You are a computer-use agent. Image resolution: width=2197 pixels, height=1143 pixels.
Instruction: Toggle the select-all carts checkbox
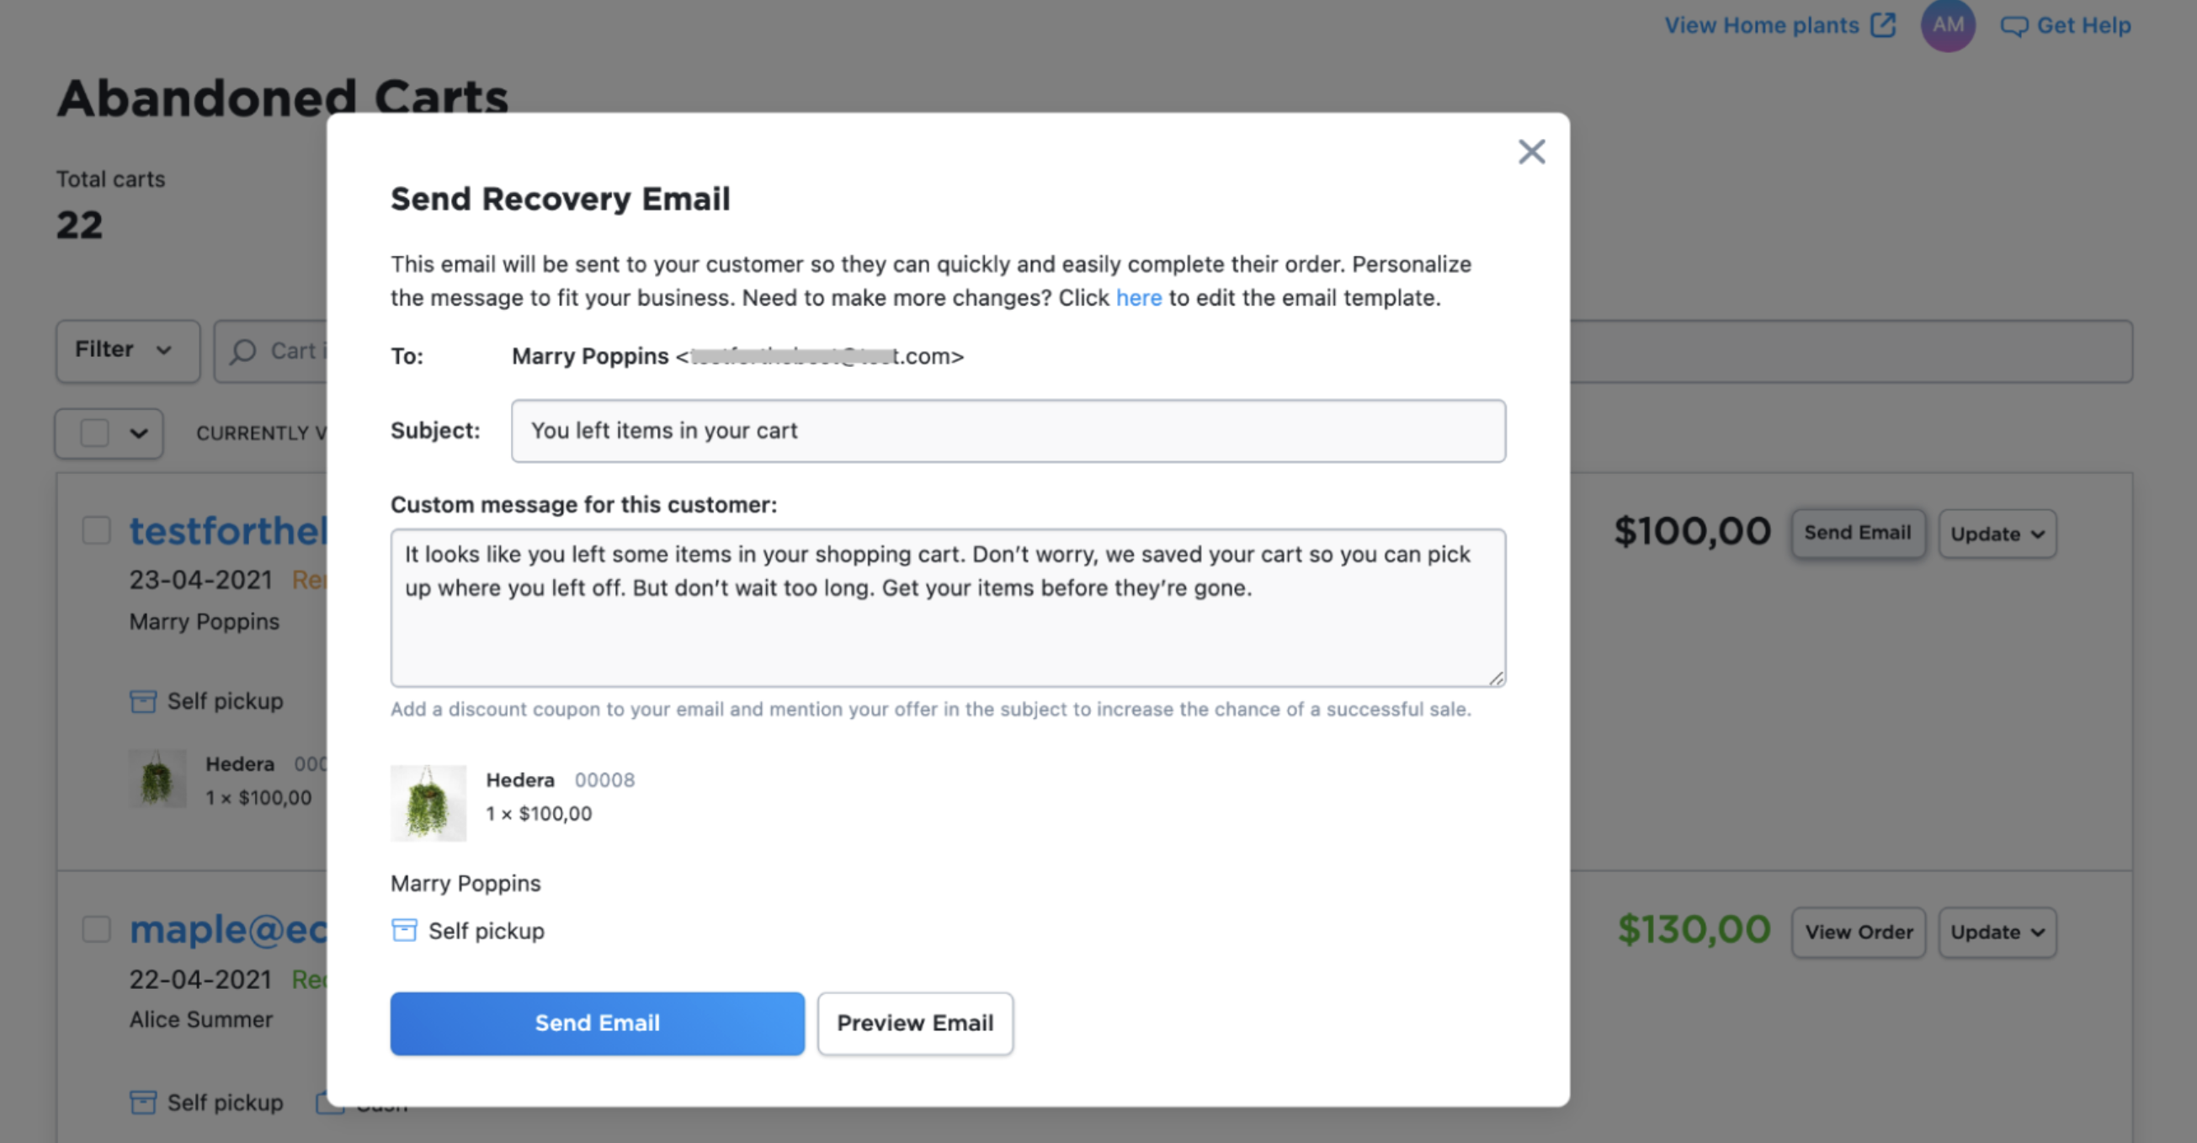click(x=94, y=433)
